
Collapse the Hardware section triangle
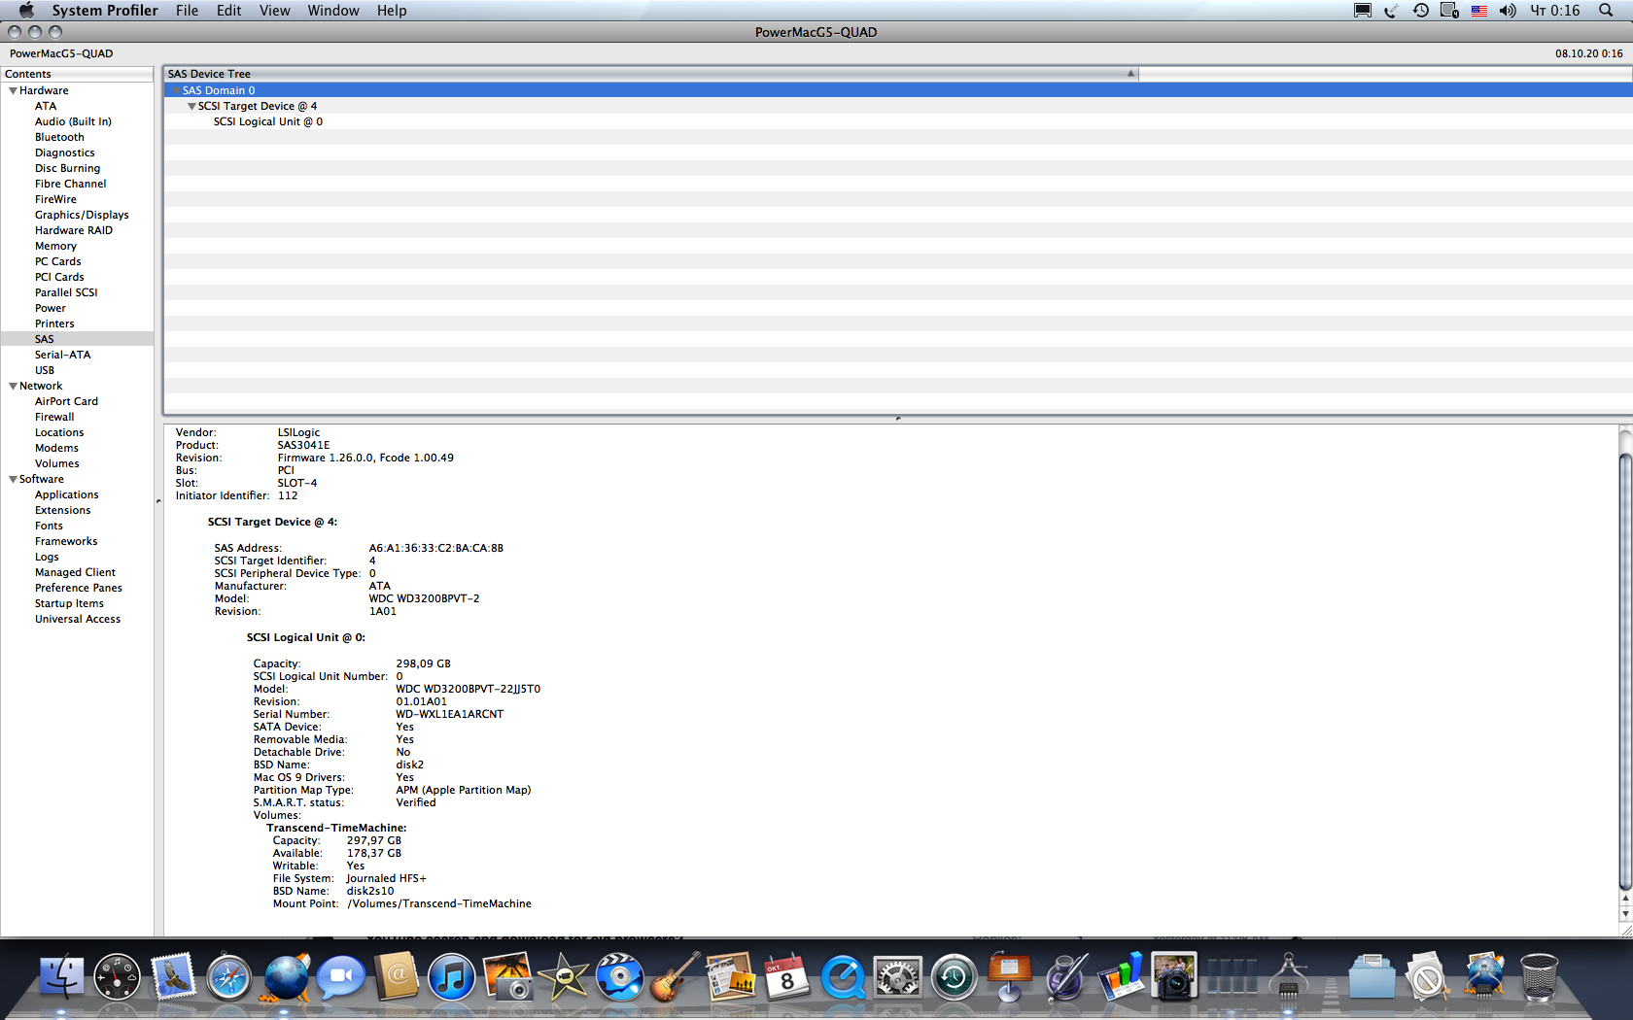13,90
